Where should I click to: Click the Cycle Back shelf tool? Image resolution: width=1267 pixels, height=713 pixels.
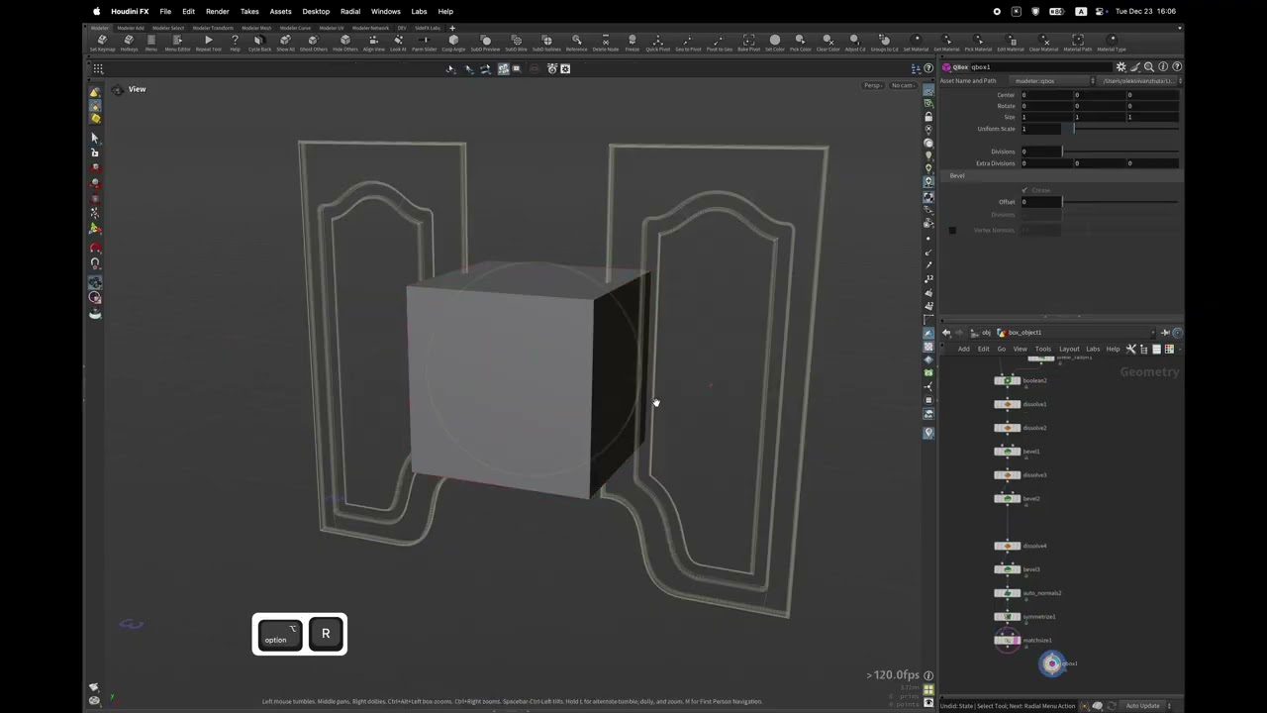point(259,43)
